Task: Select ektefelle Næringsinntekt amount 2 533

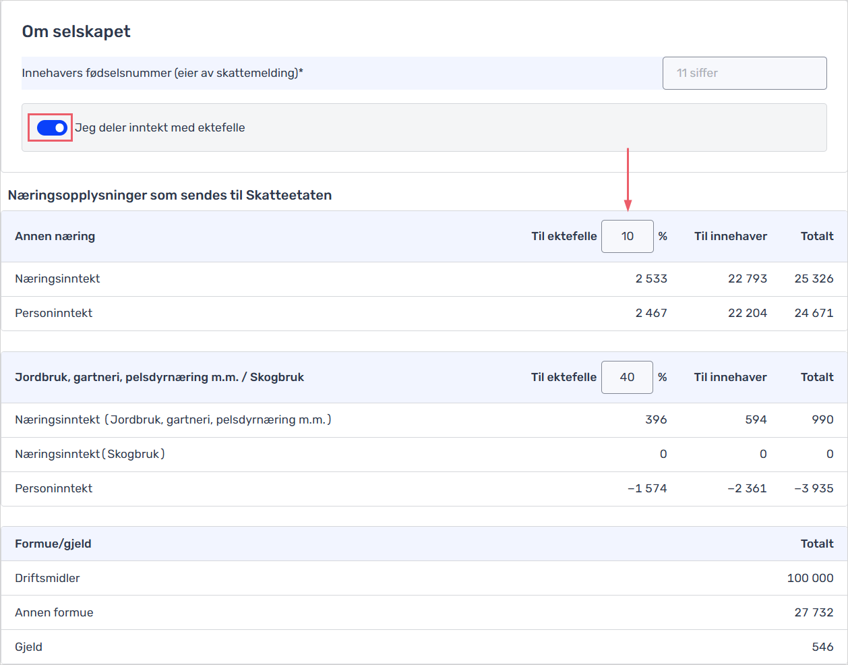Action: click(650, 279)
